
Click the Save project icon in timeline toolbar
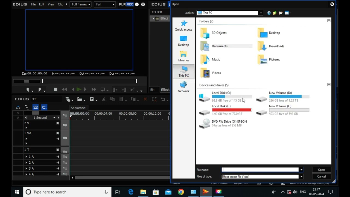click(x=92, y=99)
